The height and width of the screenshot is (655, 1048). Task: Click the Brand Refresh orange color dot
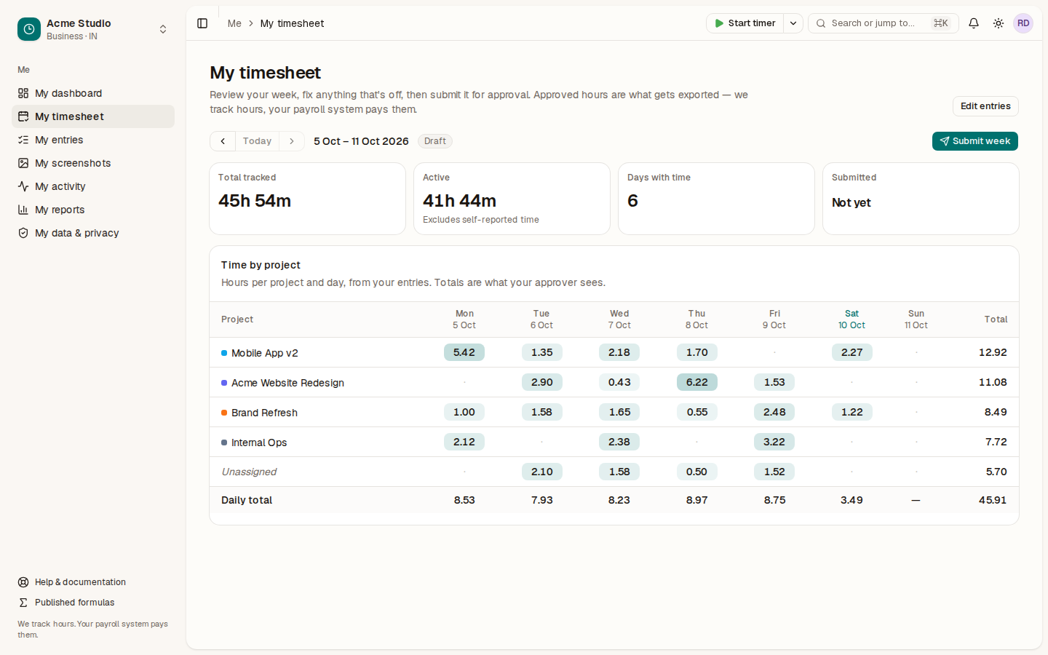(224, 413)
